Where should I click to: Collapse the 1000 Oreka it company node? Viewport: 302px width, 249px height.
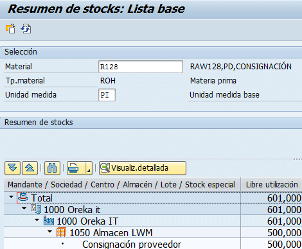click(x=24, y=208)
